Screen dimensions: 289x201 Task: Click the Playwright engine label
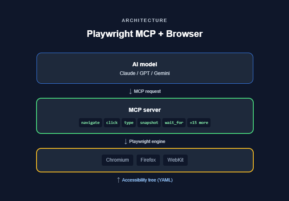tap(147, 141)
